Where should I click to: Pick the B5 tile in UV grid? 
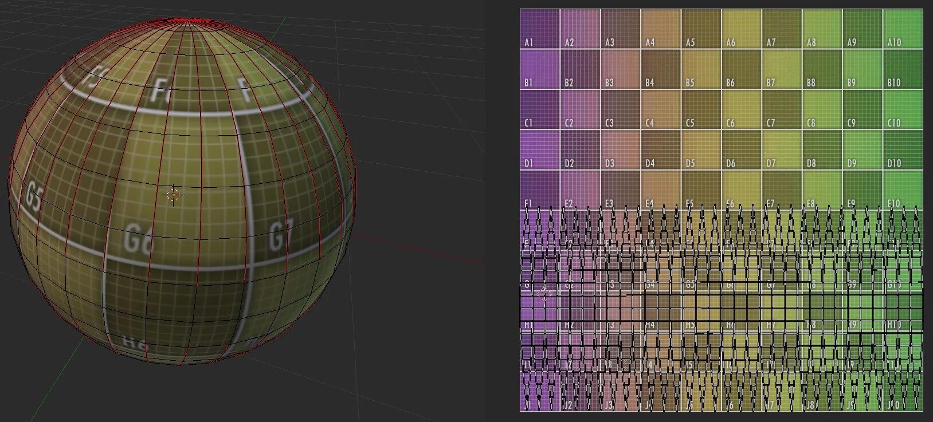[x=701, y=69]
